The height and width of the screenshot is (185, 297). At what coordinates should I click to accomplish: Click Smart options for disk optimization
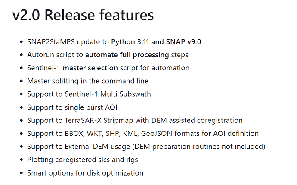pyautogui.click(x=85, y=173)
